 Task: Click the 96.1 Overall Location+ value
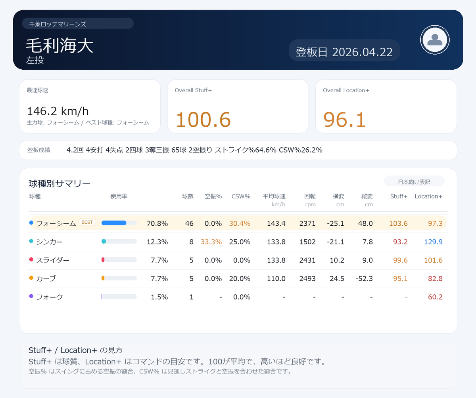(x=344, y=120)
